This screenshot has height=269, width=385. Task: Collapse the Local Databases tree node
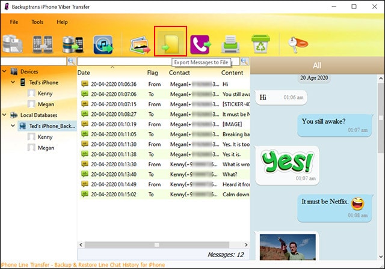(x=5, y=115)
